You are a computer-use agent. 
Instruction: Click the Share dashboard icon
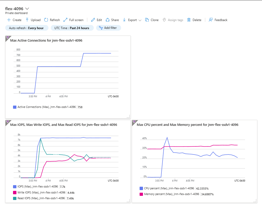coord(108,20)
